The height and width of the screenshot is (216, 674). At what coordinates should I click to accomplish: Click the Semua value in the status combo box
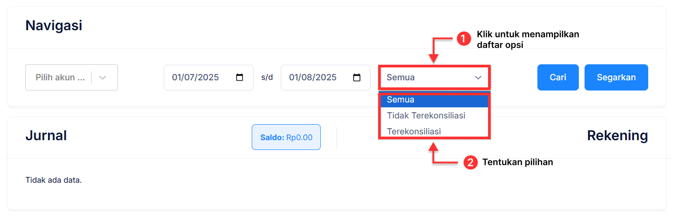pyautogui.click(x=401, y=78)
